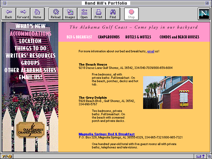
Task: Print the page with Print button
Action: click(x=99, y=14)
